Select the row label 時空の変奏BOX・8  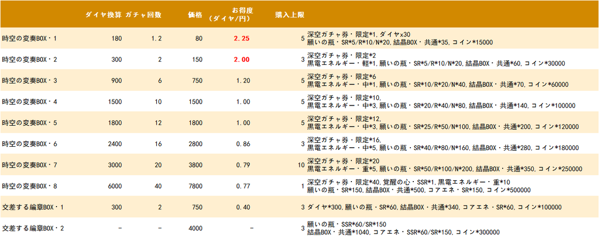click(x=29, y=186)
